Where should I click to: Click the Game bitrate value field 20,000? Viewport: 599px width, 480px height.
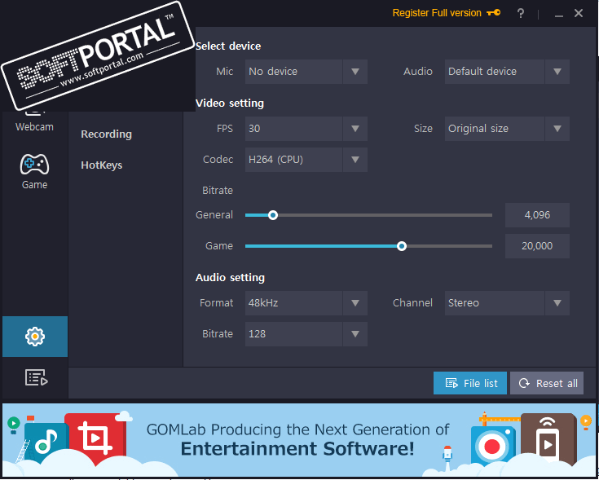[x=537, y=246]
